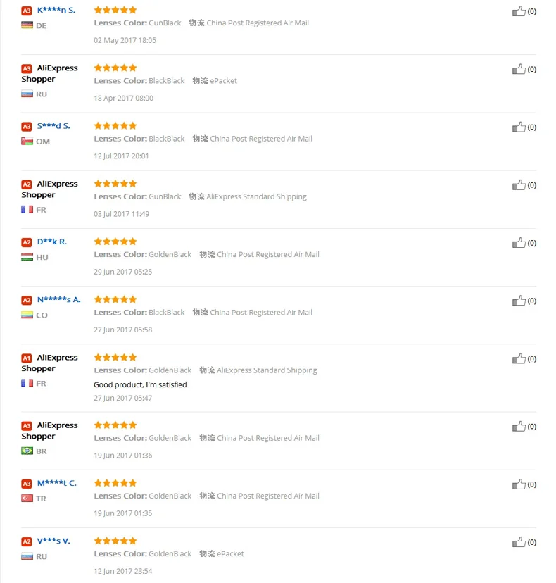Screen dimensions: 556x583
Task: Open the S***d S. reviewer profile
Action: [x=53, y=125]
